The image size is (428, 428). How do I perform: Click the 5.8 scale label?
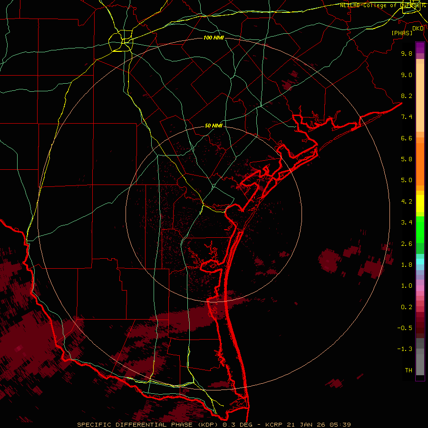[407, 159]
